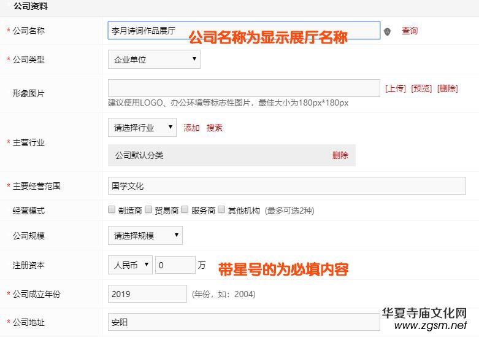Image resolution: width=479 pixels, height=337 pixels.
Task: Click the registered capital amount field
Action: 175,265
